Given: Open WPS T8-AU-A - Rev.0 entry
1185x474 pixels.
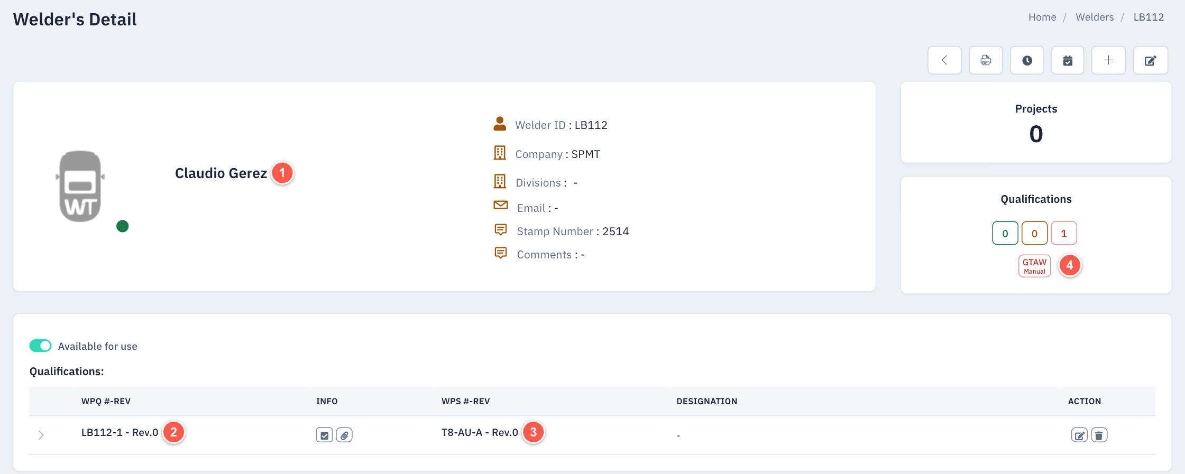Looking at the screenshot, I should point(480,432).
